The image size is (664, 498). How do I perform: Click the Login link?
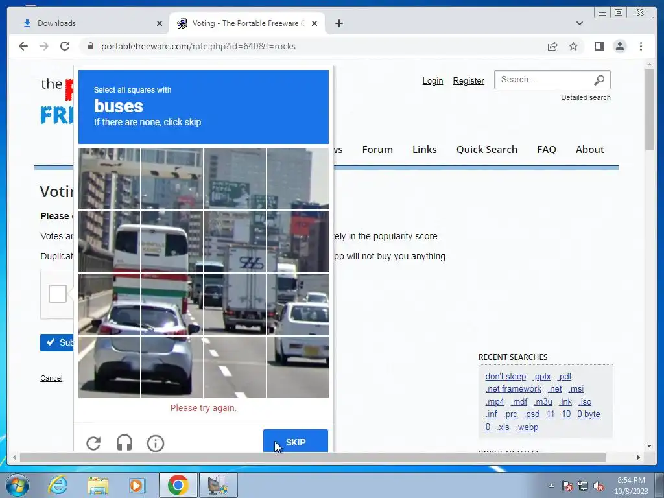[x=433, y=80]
